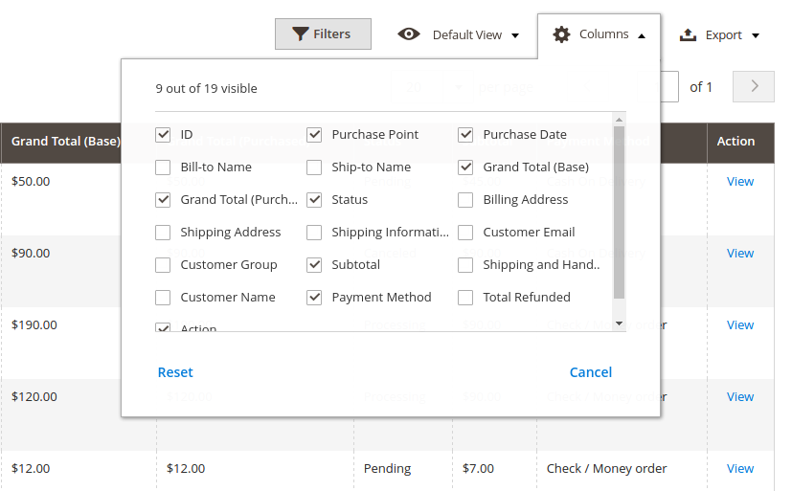Check the Total Refunded checkbox

[x=465, y=298]
